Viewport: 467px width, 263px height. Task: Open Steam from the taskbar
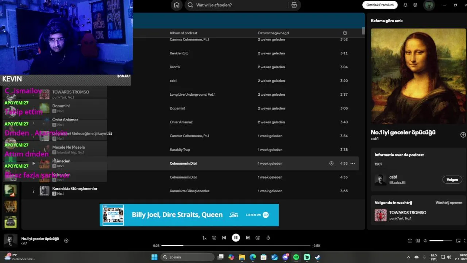(318, 257)
